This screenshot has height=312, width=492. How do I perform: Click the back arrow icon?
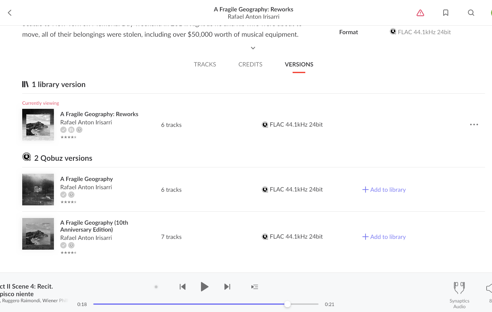coord(10,13)
